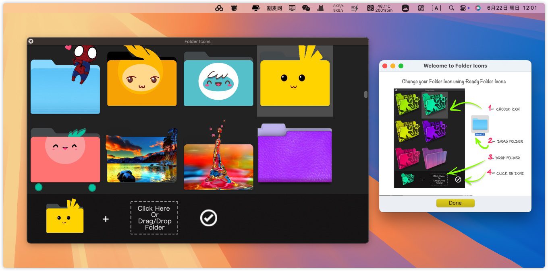548x271 pixels.
Task: Click the 'Change your Folder Icon' heading text
Action: [x=454, y=81]
